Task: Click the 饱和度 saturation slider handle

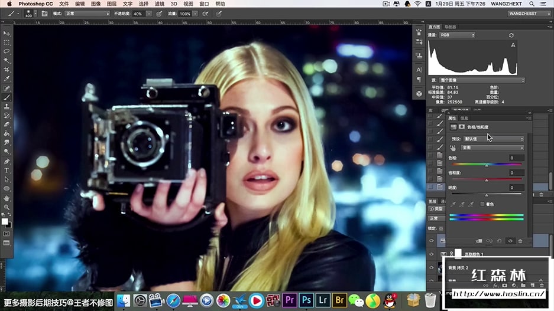Action: tap(487, 180)
